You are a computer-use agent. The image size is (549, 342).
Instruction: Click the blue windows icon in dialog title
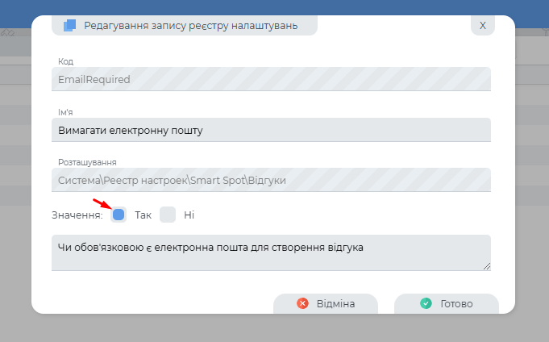[x=69, y=25]
